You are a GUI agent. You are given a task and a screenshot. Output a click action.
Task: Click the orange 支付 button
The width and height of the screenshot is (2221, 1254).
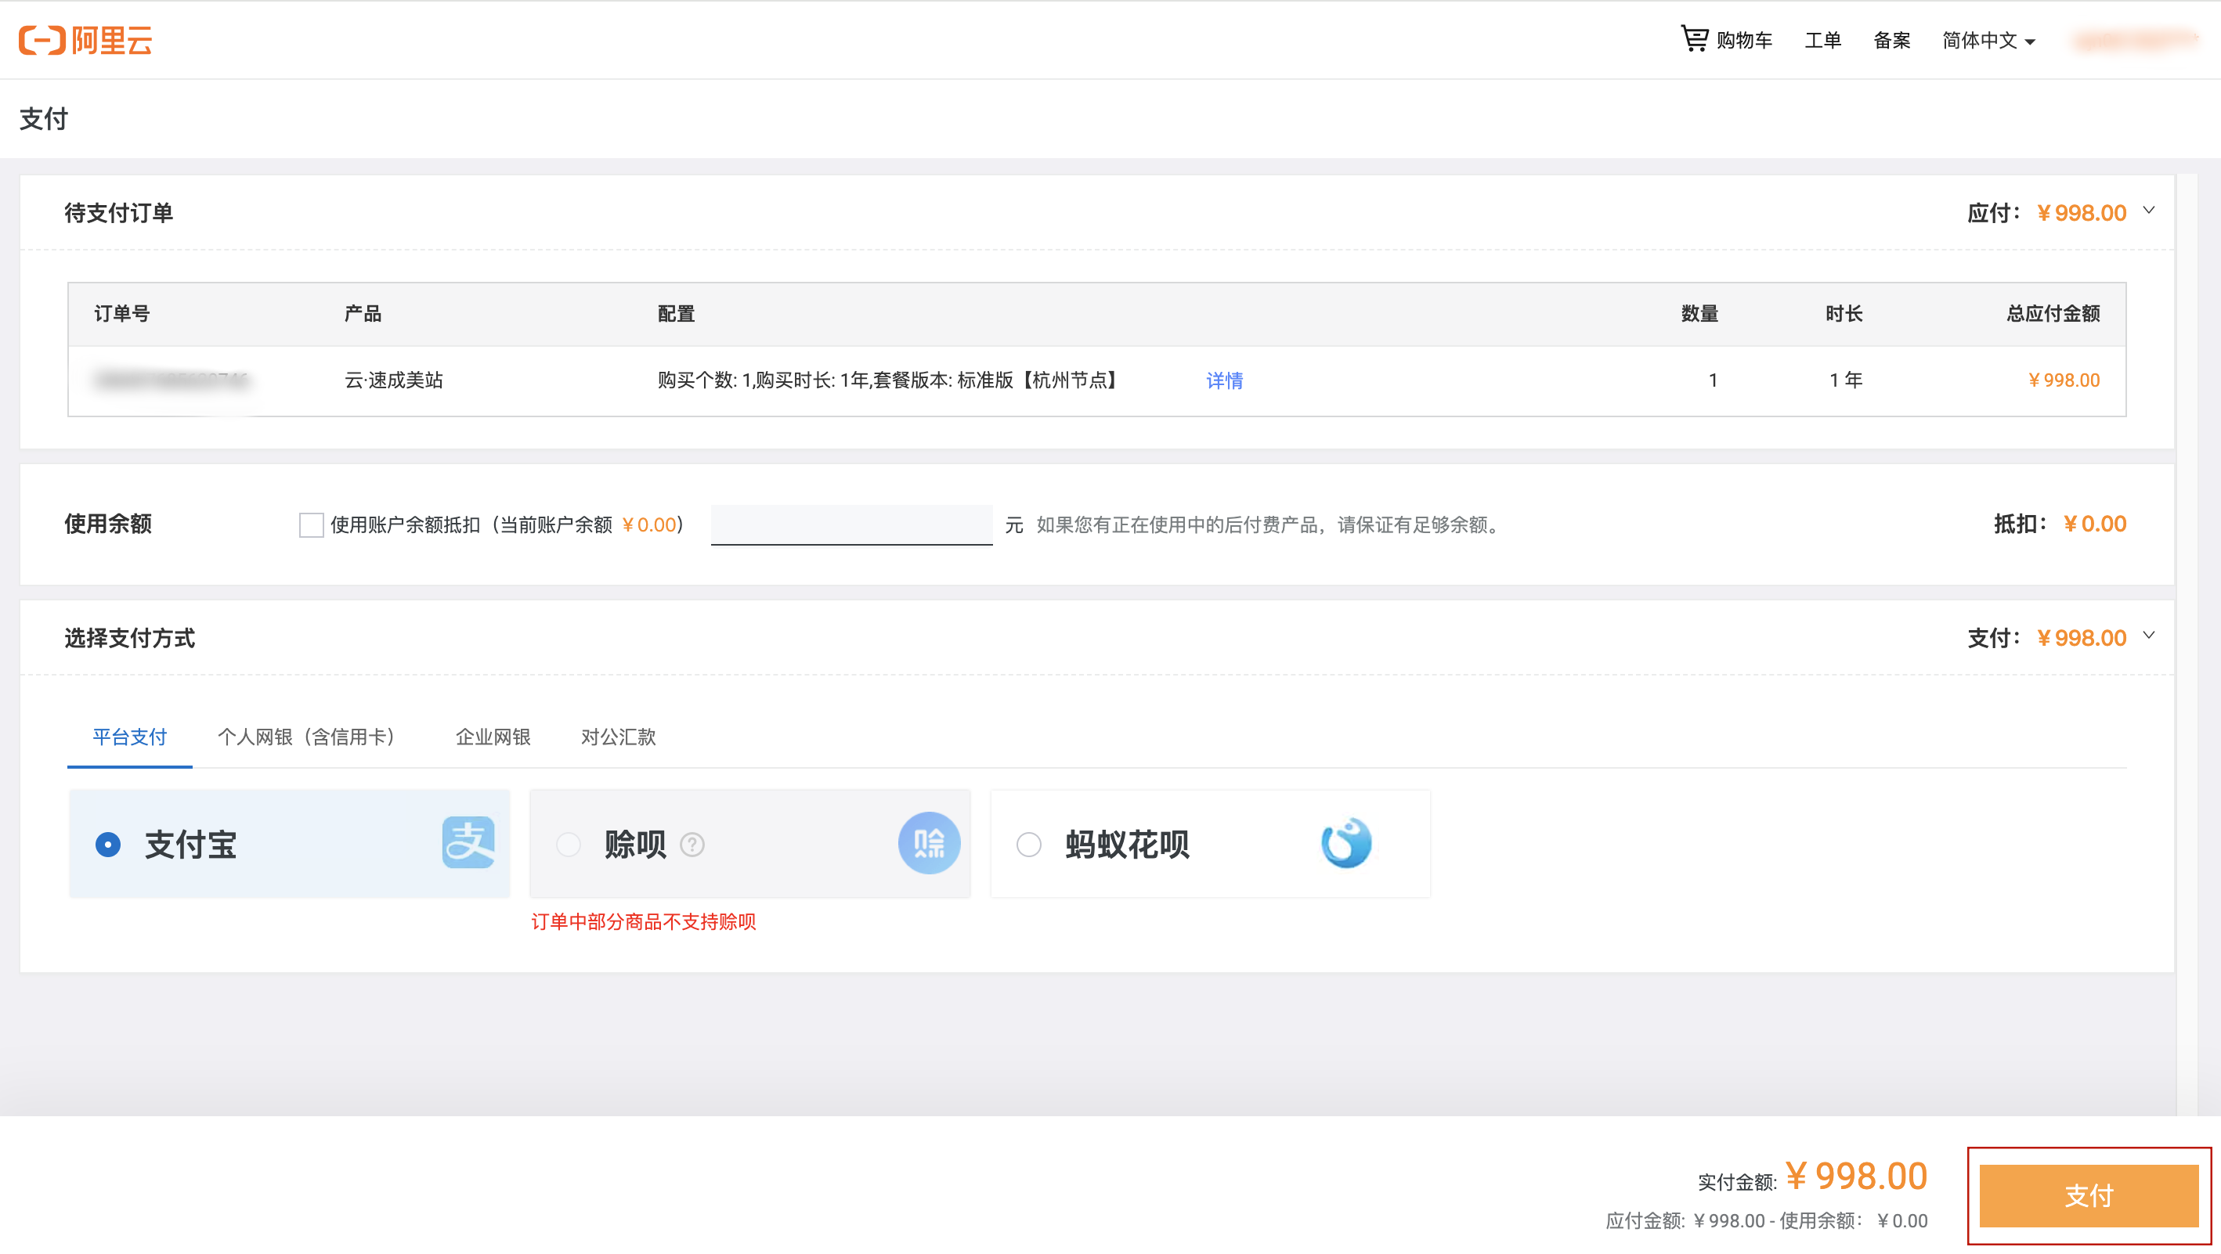coord(2088,1195)
